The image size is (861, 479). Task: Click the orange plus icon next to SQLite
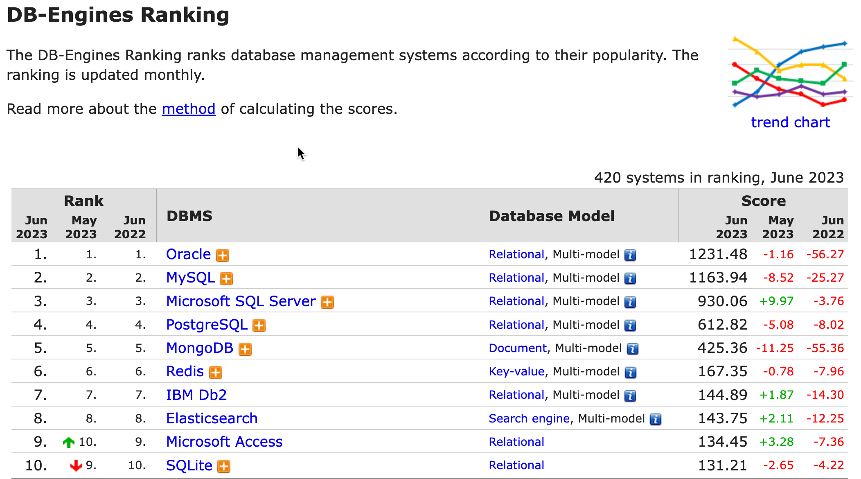point(223,466)
